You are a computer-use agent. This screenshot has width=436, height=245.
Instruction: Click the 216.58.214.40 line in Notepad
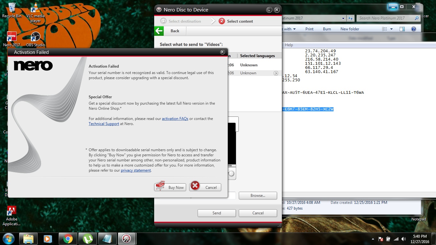tap(321, 59)
